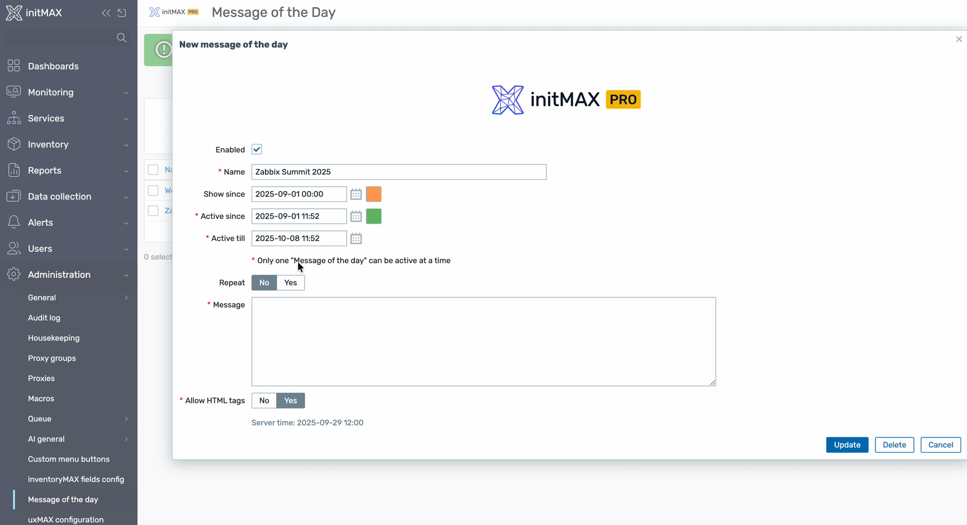Click the Inventory cube icon
Screen dimensions: 967x525
[x=13, y=144]
